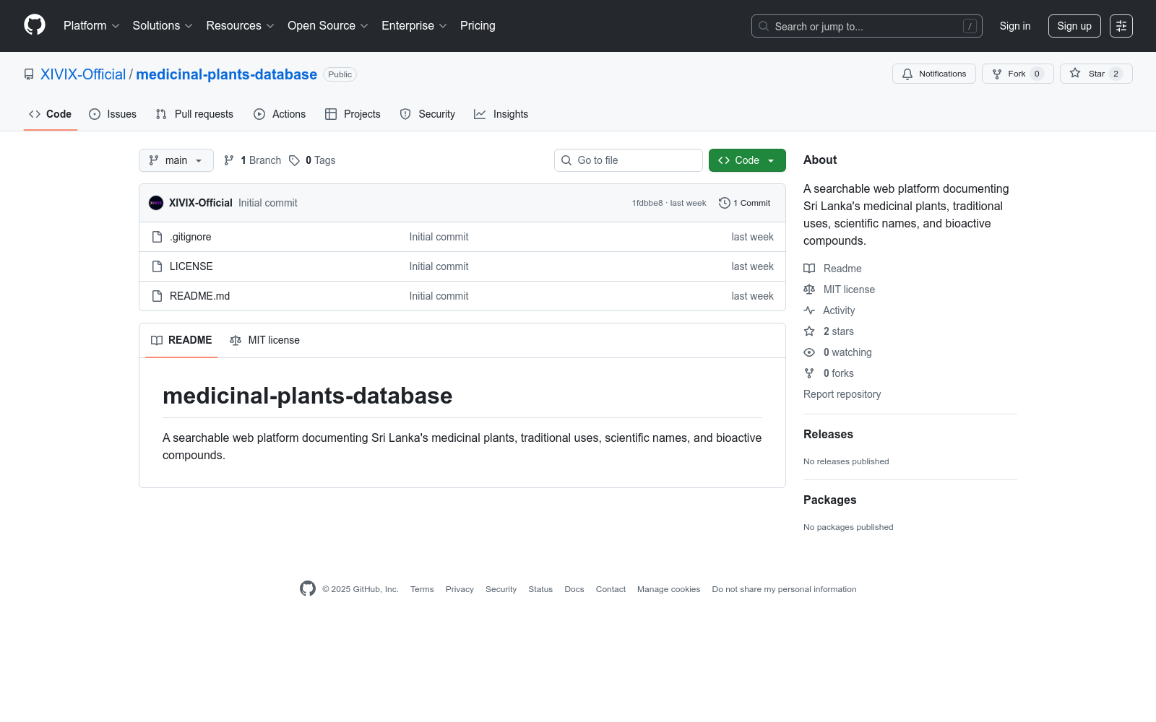Expand the Open Source menu

click(x=328, y=26)
